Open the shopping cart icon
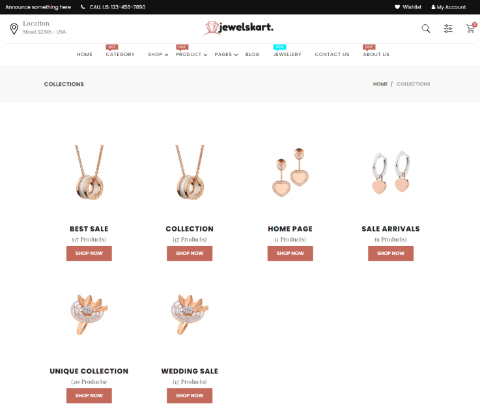The height and width of the screenshot is (414, 480). (x=470, y=29)
